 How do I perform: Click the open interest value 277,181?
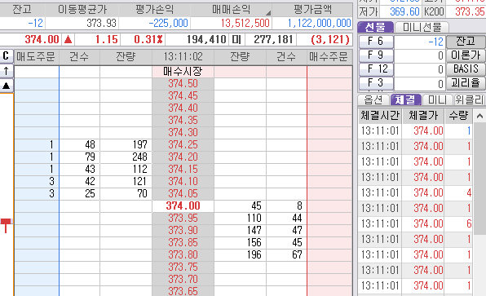(273, 40)
